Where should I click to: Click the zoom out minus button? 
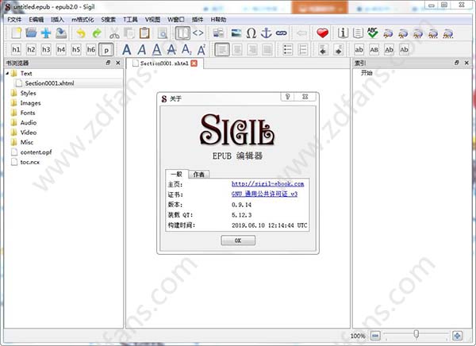click(x=375, y=336)
